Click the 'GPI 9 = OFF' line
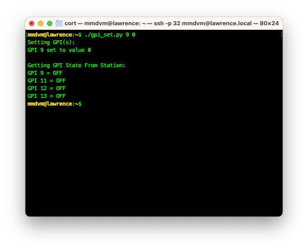The image size is (308, 250). 45,73
